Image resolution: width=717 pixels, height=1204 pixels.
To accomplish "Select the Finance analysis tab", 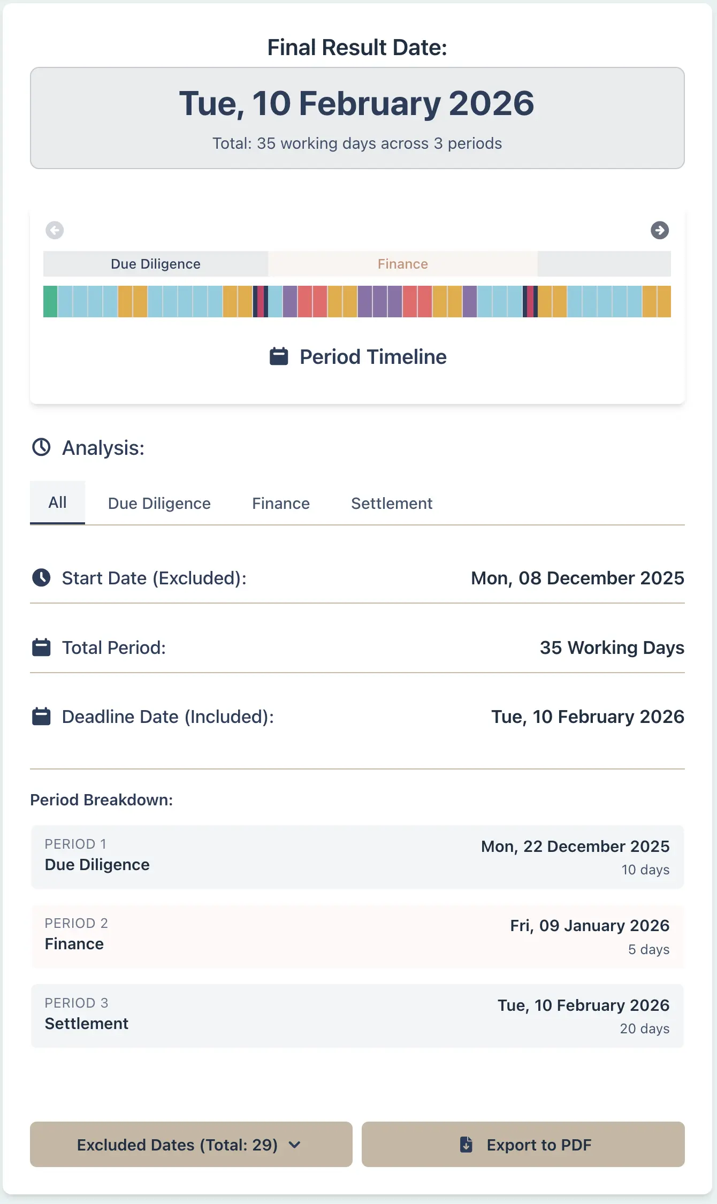I will pyautogui.click(x=280, y=503).
